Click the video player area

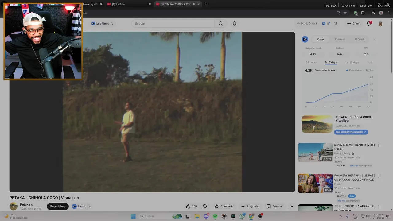[152, 112]
